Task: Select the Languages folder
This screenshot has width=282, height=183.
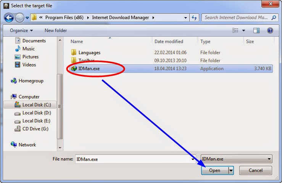Action: (89, 53)
